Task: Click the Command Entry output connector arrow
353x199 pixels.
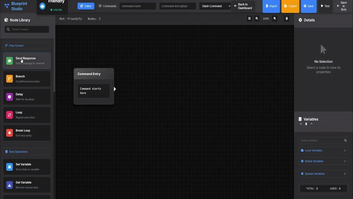Action: (x=115, y=89)
